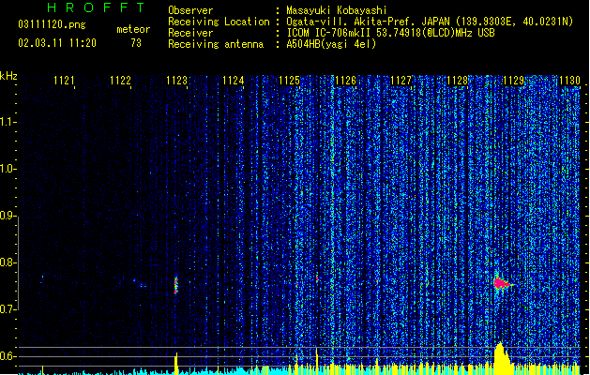This screenshot has height=375, width=590.
Task: Click the 0.9 kHz axis label
Action: click(8, 216)
